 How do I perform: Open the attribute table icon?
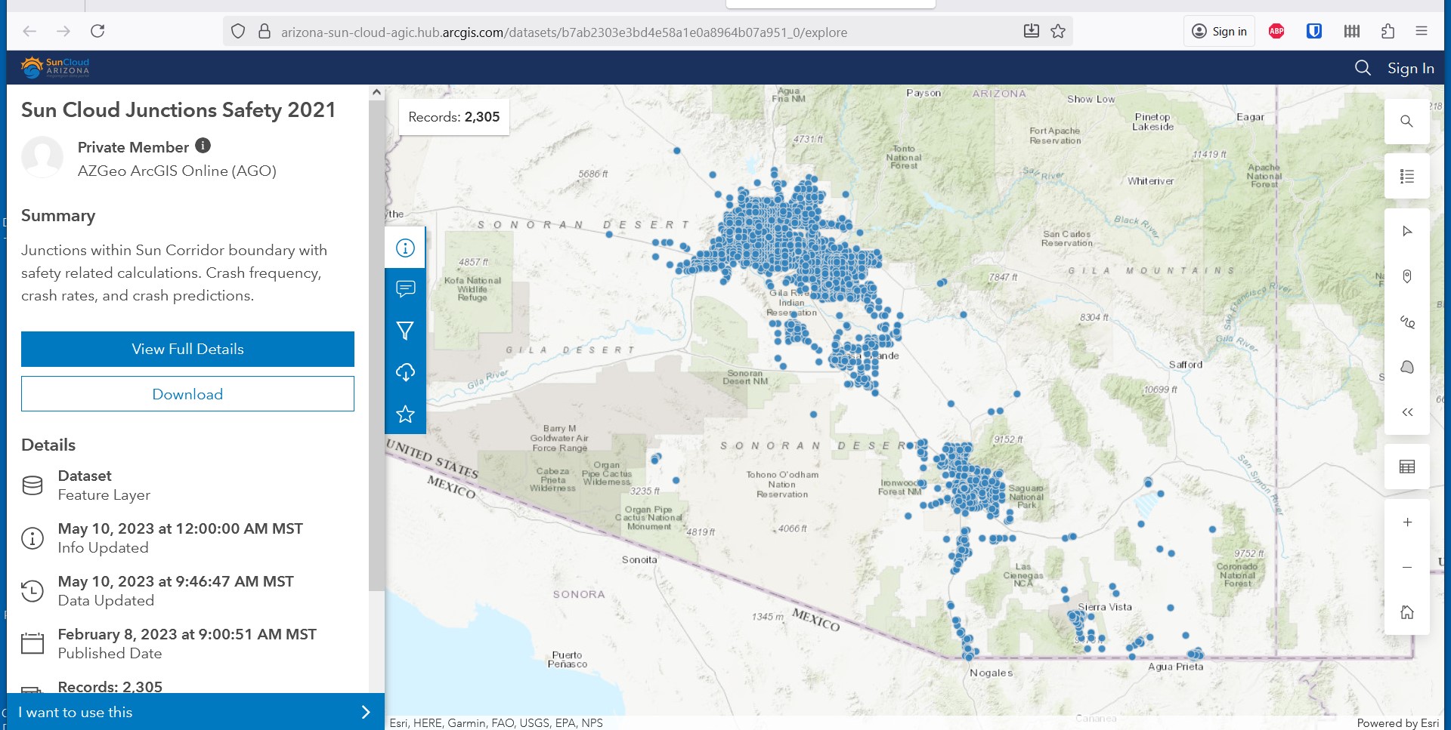pyautogui.click(x=1406, y=467)
